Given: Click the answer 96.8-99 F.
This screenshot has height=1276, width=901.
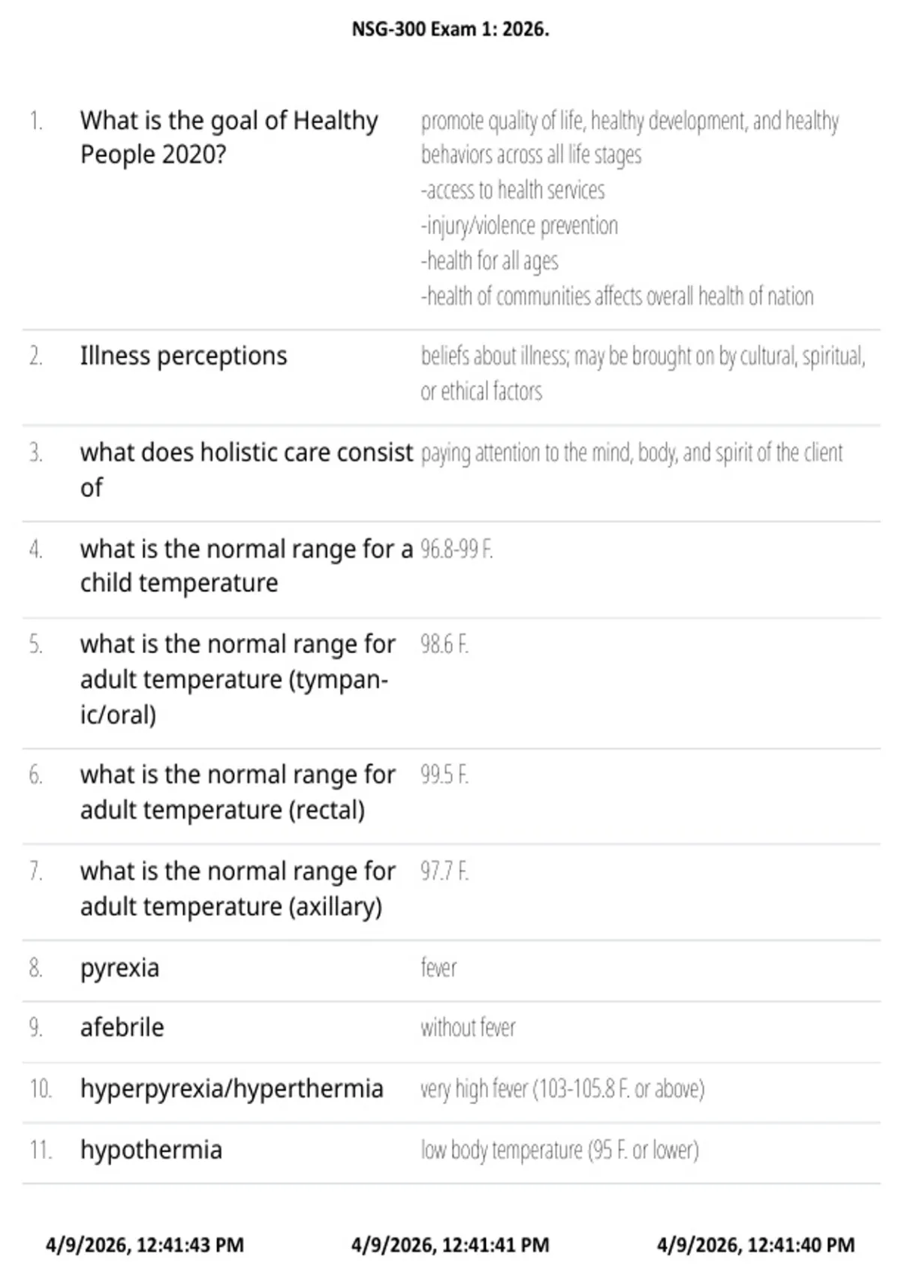Looking at the screenshot, I should tap(457, 549).
